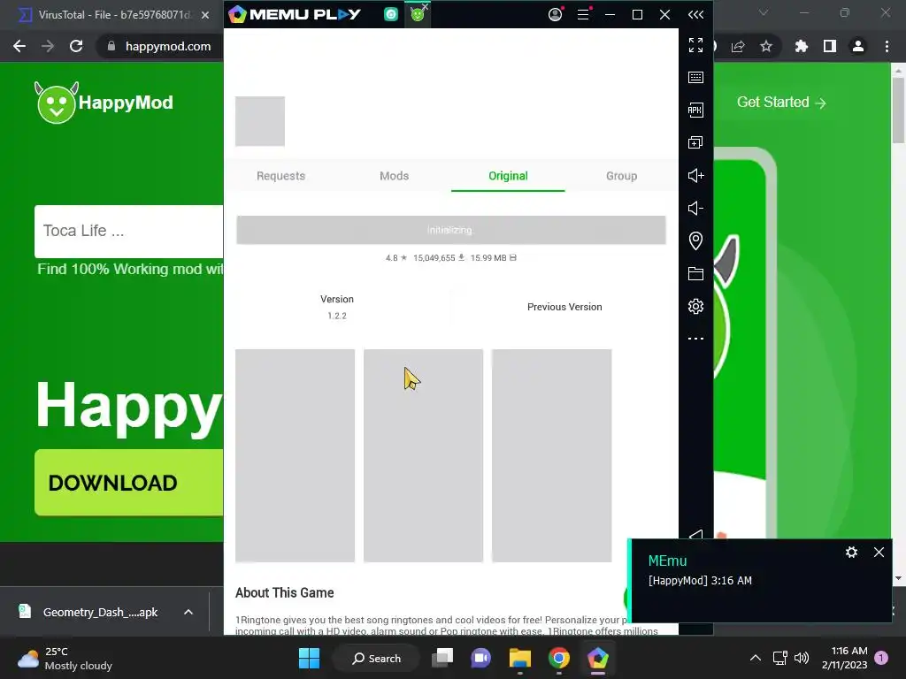Viewport: 906px width, 679px height.
Task: Open MEmu settings gear in sidebar
Action: (695, 306)
